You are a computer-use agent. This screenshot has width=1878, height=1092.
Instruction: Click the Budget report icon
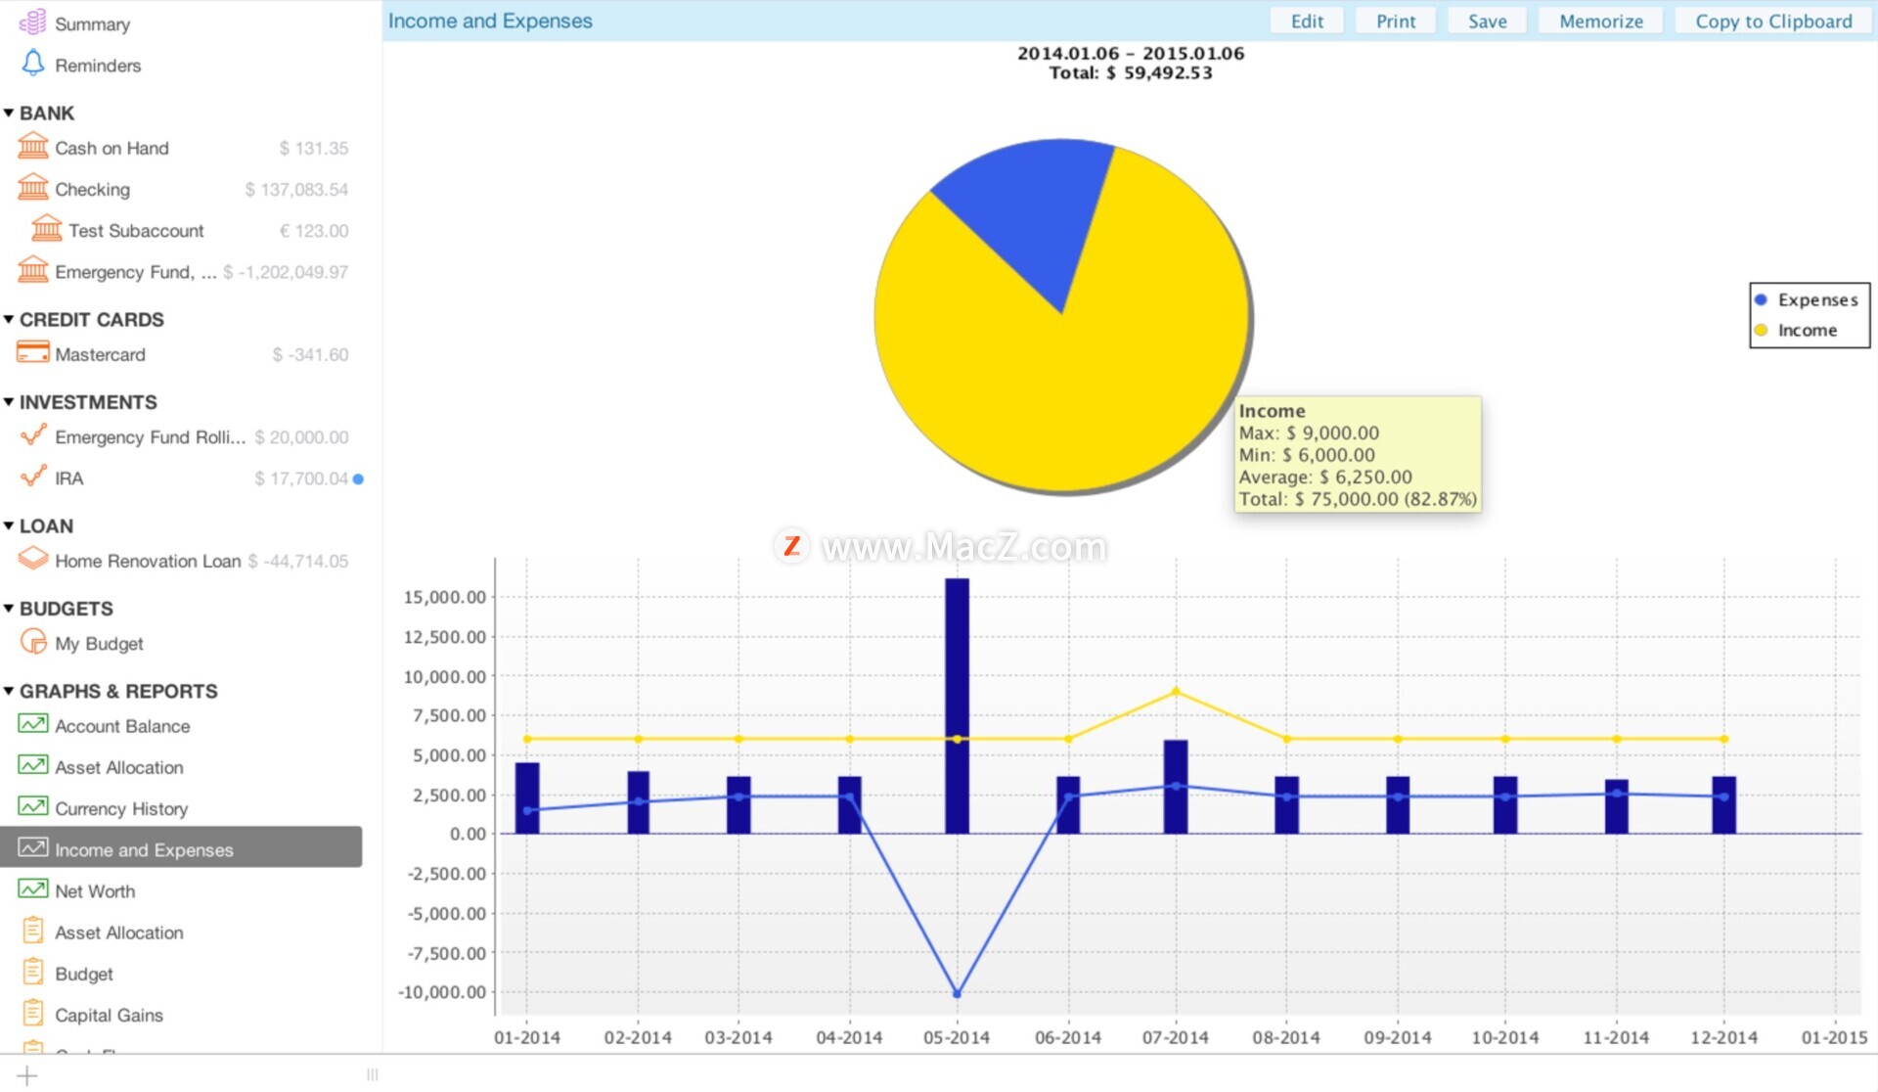33,972
